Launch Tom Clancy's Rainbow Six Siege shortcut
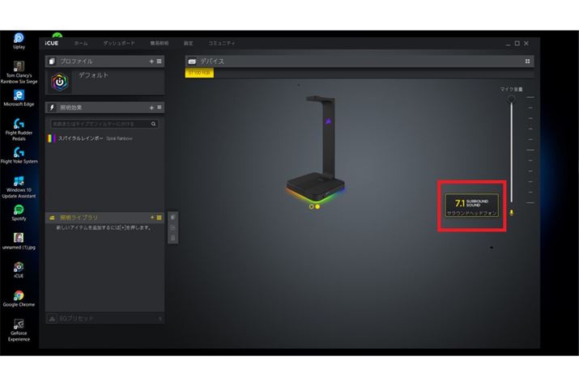This screenshot has width=579, height=386. [x=19, y=72]
